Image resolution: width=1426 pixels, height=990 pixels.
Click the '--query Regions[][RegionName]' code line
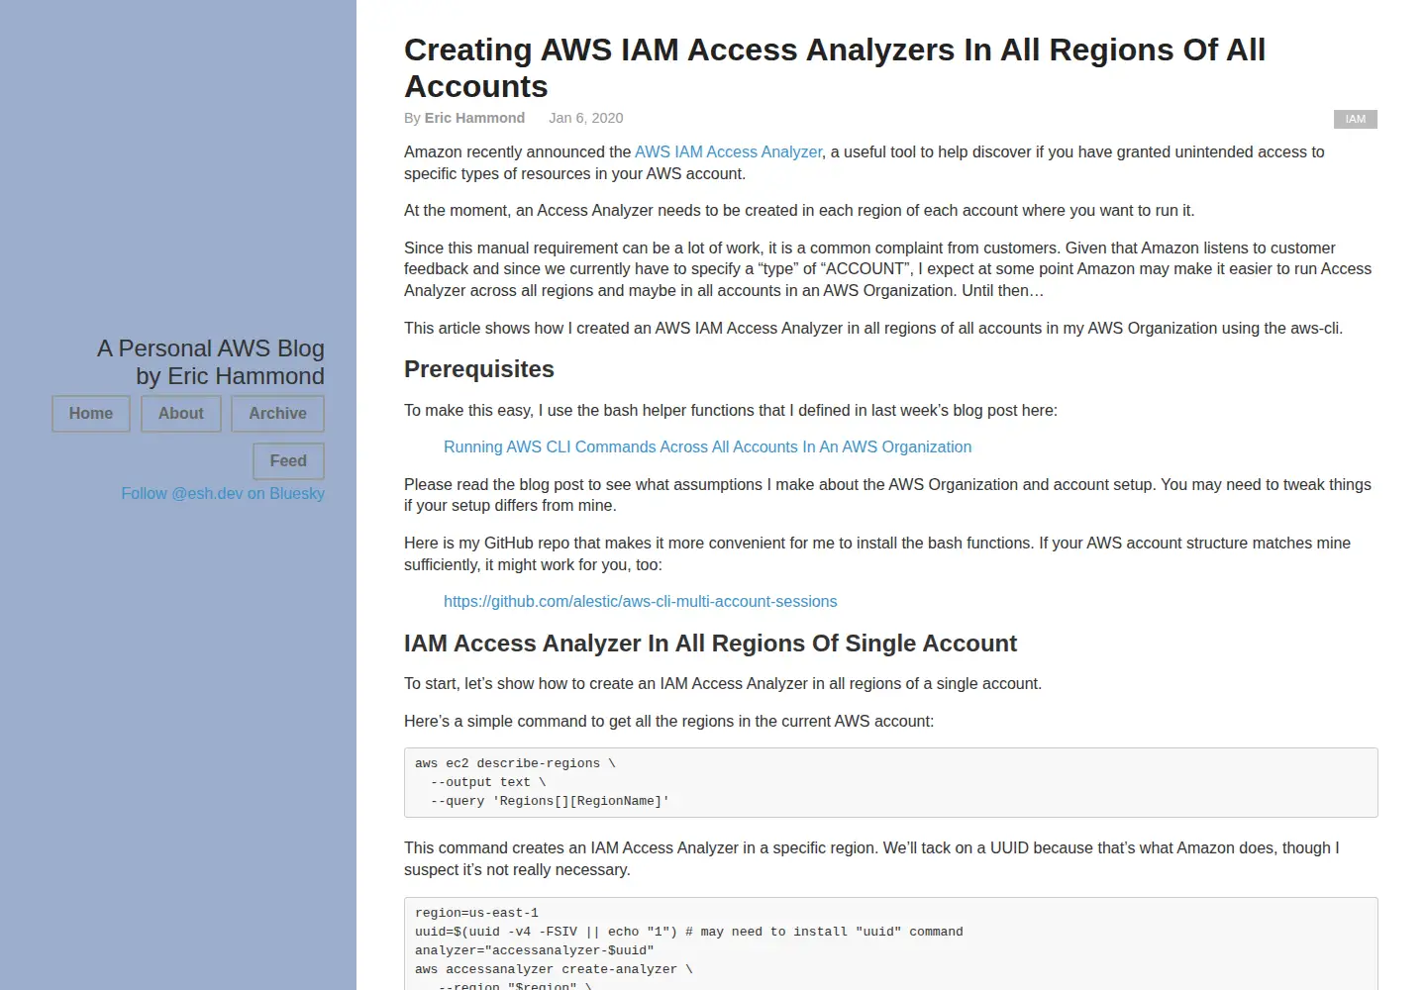pos(550,801)
